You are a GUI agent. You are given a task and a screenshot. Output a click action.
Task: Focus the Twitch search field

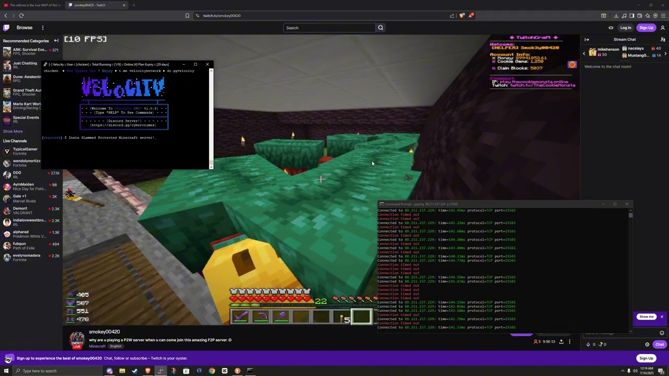pos(329,28)
